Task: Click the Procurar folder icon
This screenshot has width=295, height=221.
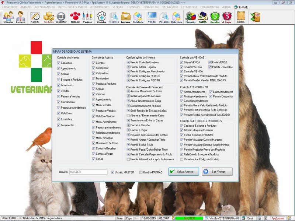Action: (126, 17)
